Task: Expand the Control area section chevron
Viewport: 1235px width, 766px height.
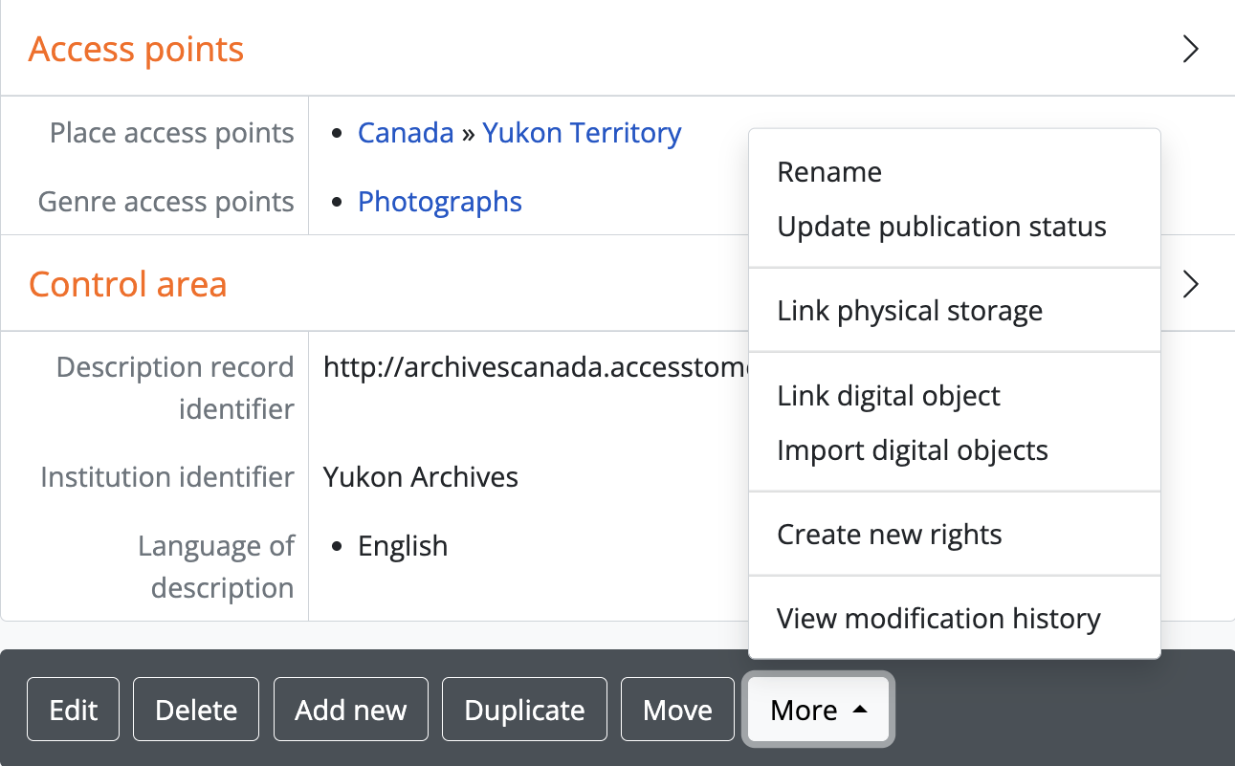Action: pos(1190,284)
